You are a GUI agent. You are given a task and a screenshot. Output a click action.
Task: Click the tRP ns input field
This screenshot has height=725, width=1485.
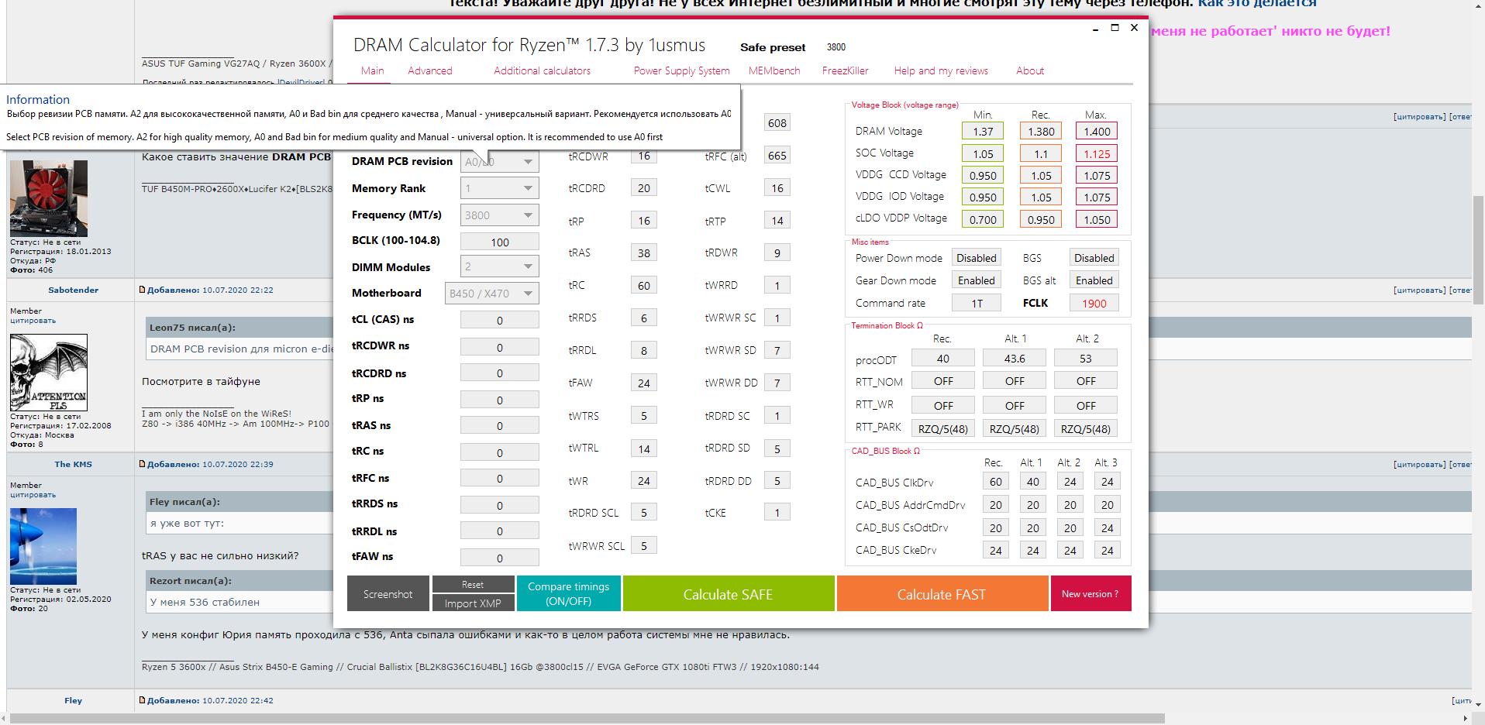pyautogui.click(x=499, y=400)
